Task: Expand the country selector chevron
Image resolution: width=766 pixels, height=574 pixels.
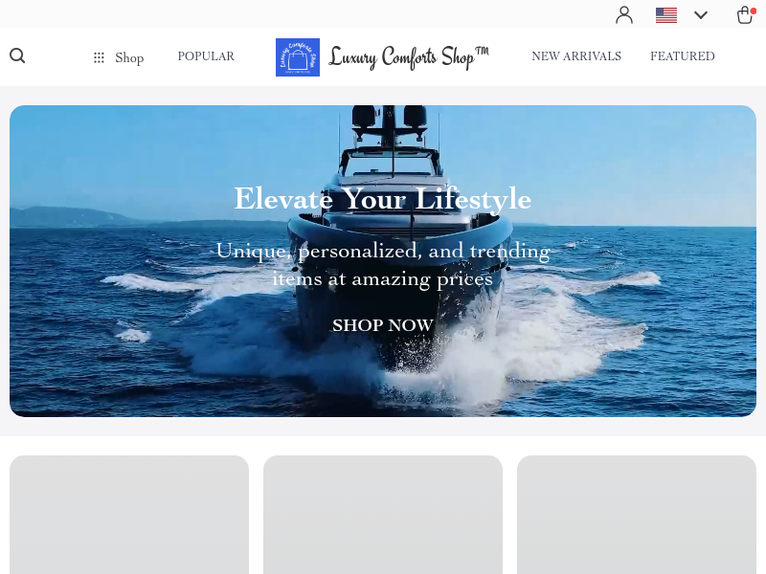Action: (x=701, y=15)
